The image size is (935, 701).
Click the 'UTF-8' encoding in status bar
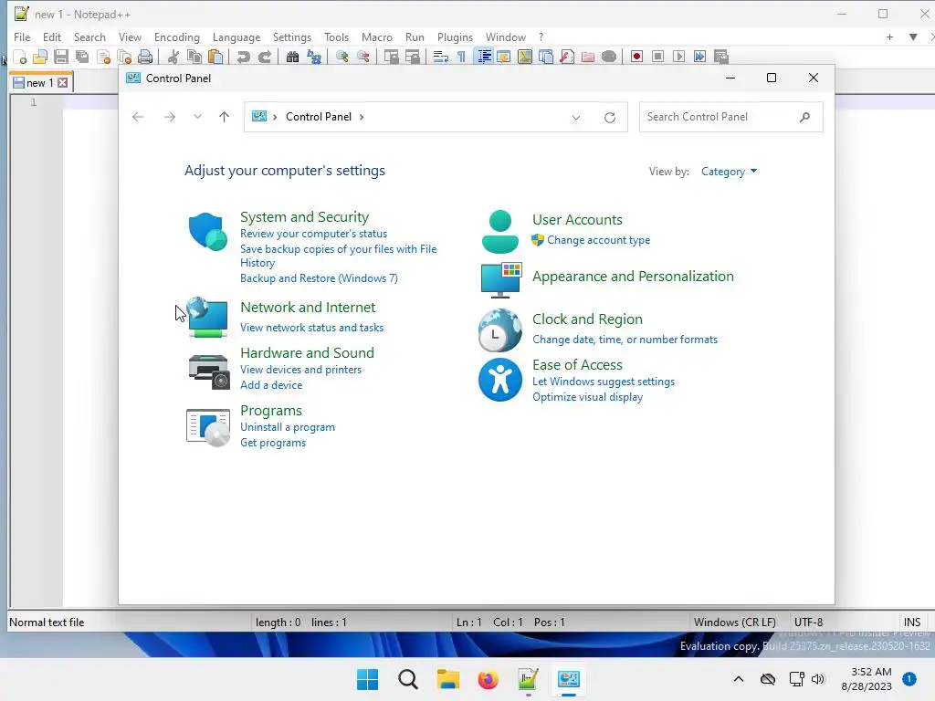(x=808, y=623)
